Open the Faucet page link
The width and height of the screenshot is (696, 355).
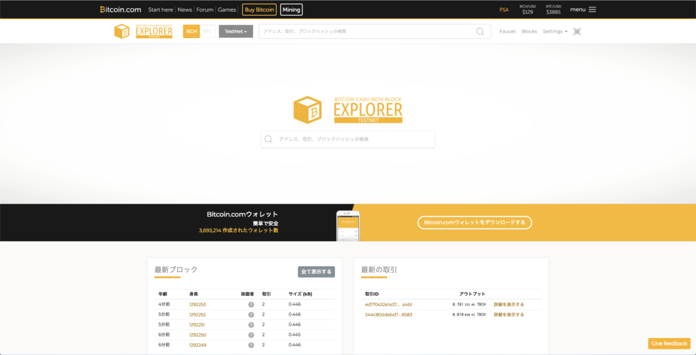point(507,31)
